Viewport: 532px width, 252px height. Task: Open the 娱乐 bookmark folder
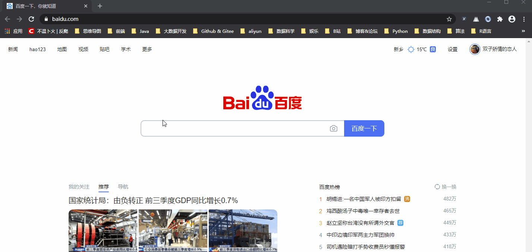tap(309, 31)
